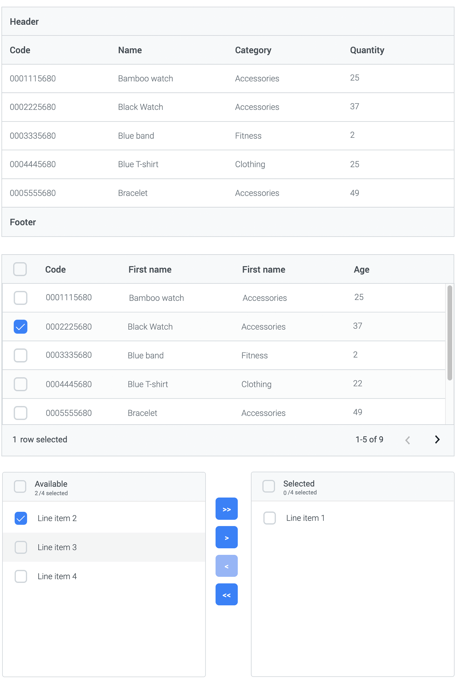Viewport: 456px width, 689px height.
Task: Click Clothing category in the top table
Action: click(x=250, y=164)
